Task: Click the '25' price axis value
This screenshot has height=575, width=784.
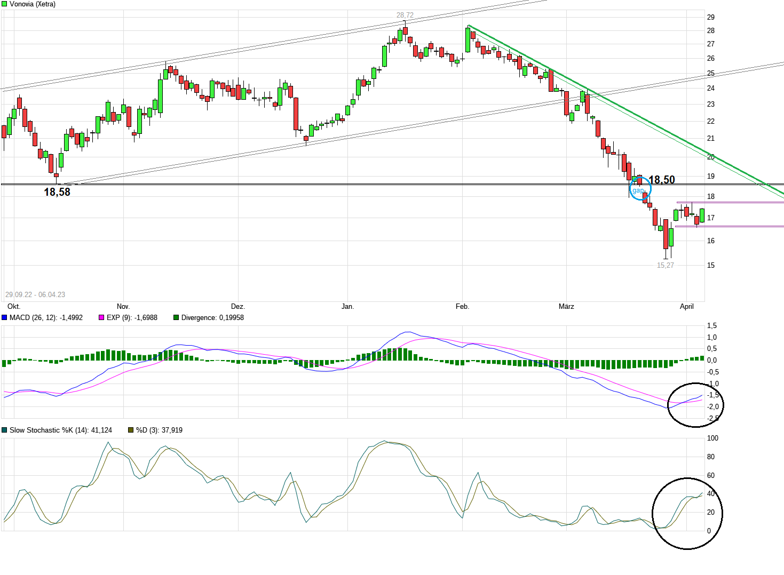Action: point(711,73)
